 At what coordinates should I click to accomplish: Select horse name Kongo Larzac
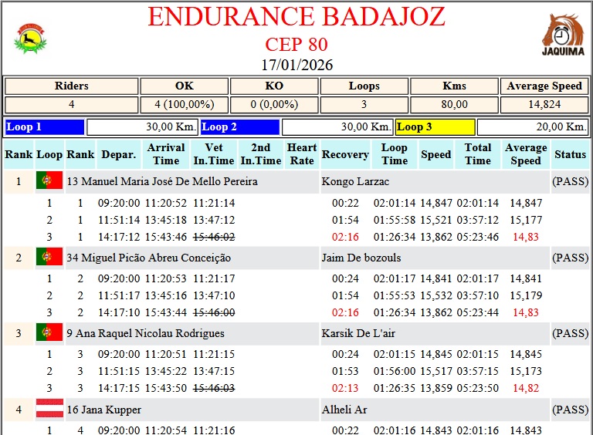pos(355,182)
